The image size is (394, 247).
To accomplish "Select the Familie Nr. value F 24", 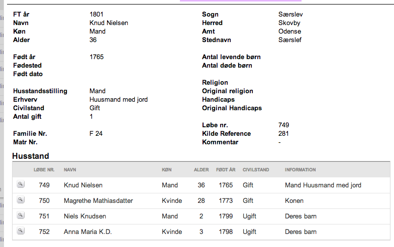I will [x=96, y=133].
